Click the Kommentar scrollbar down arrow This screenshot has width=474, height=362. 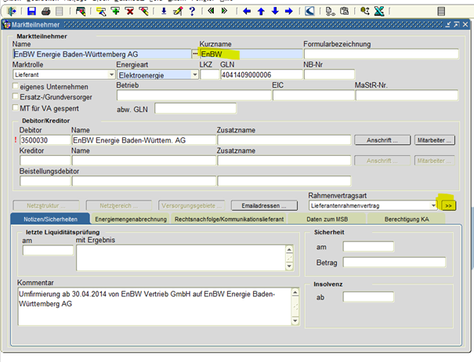295,320
